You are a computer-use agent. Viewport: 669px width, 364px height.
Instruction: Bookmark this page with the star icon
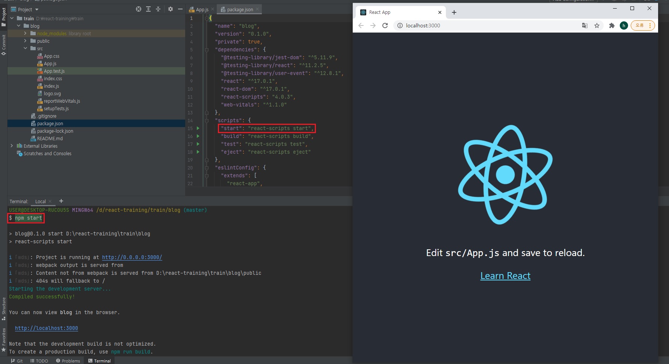(x=597, y=25)
